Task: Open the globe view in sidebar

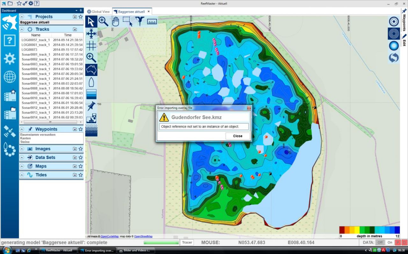Action: click(x=10, y=77)
